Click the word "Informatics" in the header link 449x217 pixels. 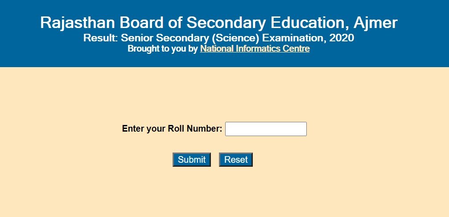(260, 49)
